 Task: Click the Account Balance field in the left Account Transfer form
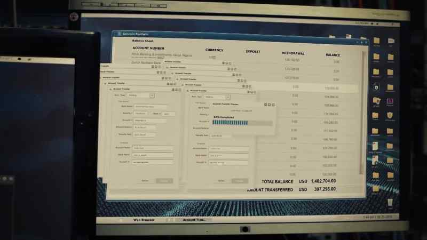pos(145,127)
